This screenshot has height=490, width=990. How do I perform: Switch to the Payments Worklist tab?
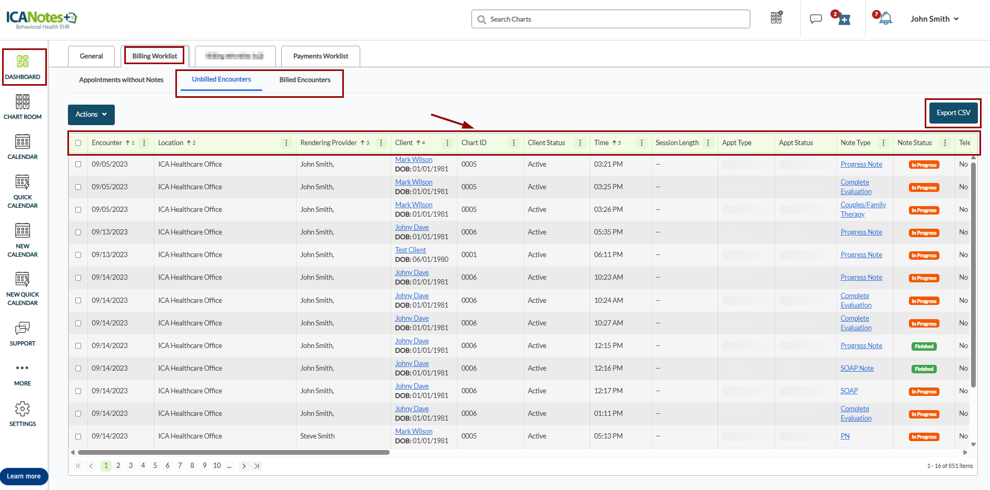click(320, 56)
